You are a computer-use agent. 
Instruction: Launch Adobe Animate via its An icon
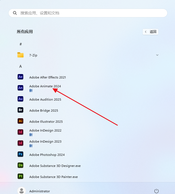click(x=20, y=88)
